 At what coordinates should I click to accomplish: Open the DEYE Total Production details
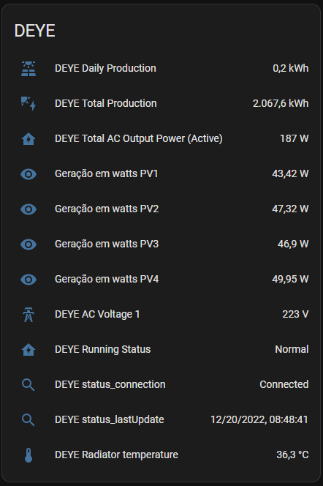click(x=106, y=103)
